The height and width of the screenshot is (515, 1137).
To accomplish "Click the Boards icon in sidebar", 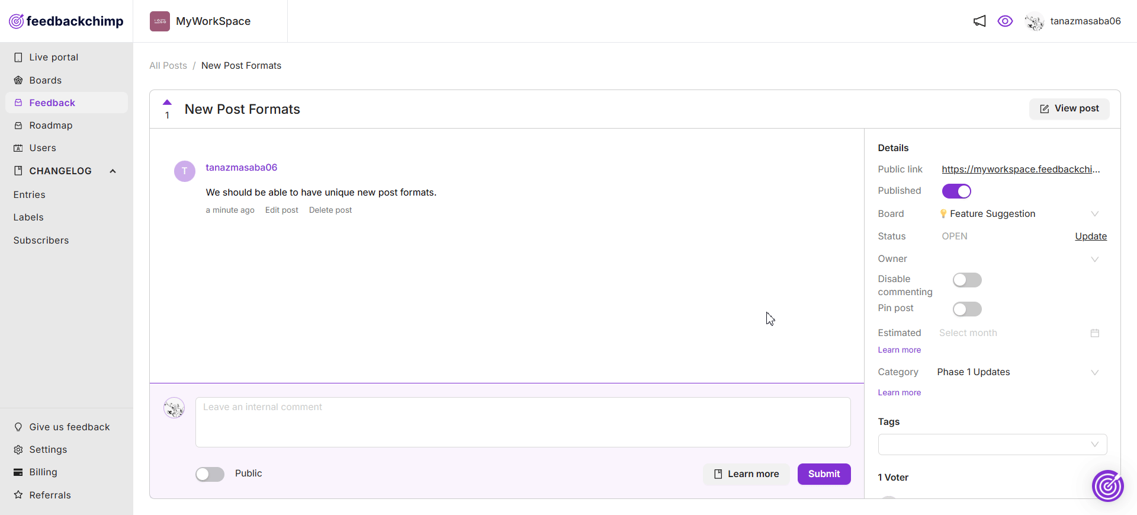I will [18, 80].
